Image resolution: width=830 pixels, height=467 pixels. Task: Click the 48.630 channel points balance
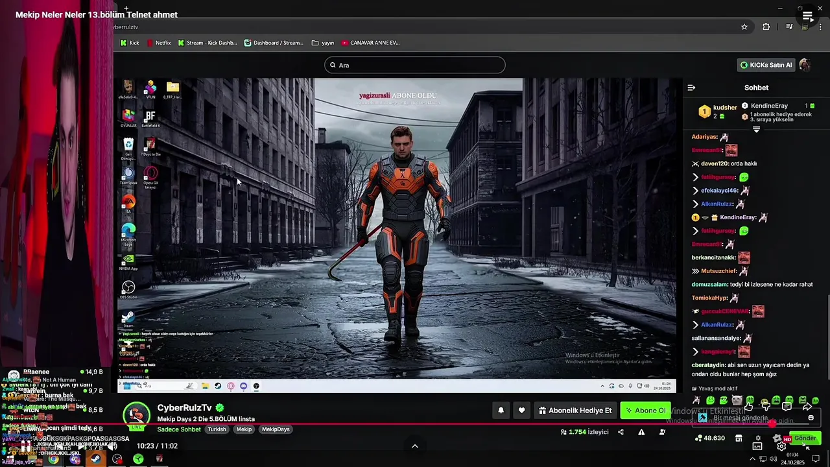point(709,438)
